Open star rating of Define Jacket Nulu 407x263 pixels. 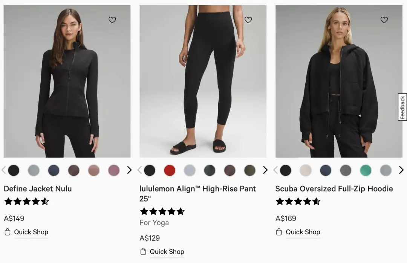pos(26,201)
